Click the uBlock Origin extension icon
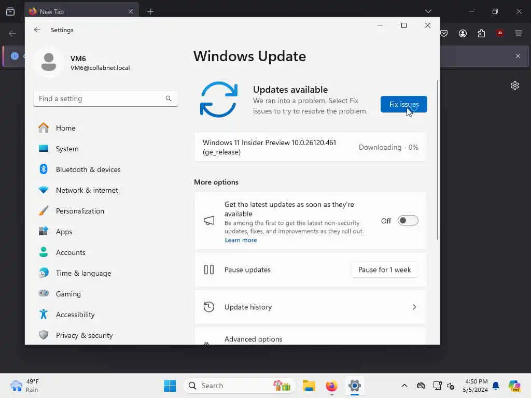The width and height of the screenshot is (531, 398). coord(500,33)
